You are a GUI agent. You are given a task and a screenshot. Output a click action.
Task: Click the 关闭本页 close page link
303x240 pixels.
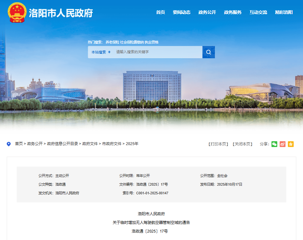[x=243, y=144]
